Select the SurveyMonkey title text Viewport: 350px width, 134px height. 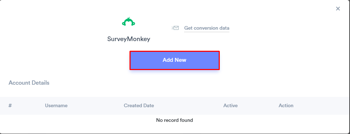[129, 39]
